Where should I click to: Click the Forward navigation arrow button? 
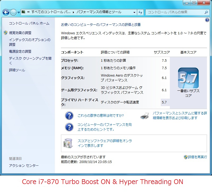[13, 12]
